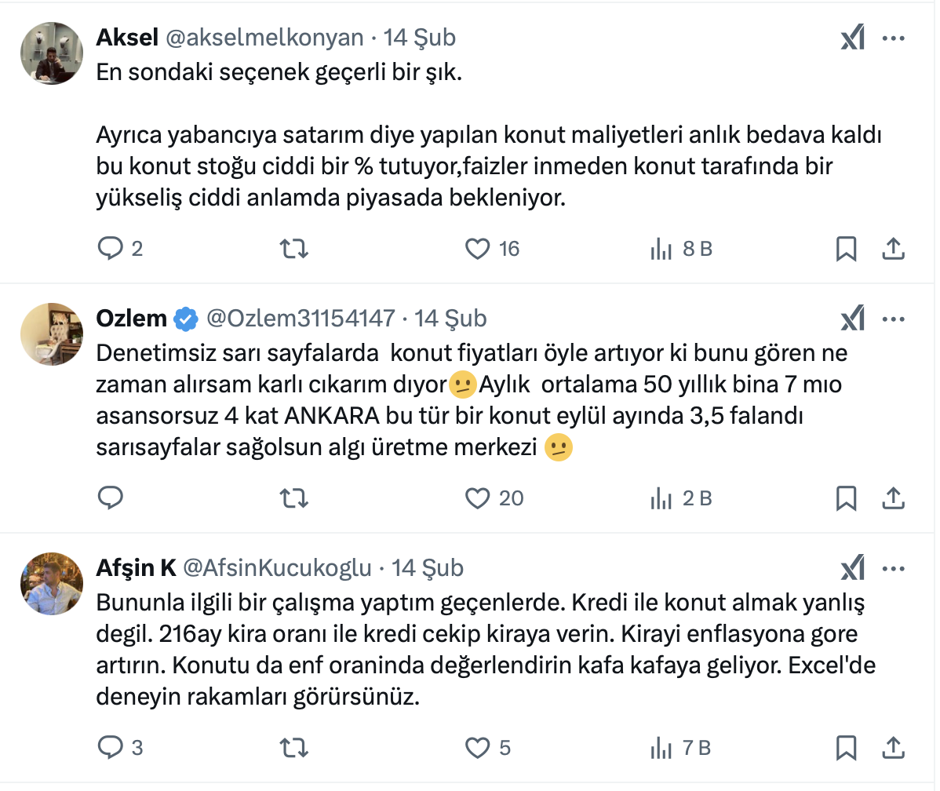The height and width of the screenshot is (791, 940).
Task: Share Aksel's tweet
Action: [x=892, y=249]
